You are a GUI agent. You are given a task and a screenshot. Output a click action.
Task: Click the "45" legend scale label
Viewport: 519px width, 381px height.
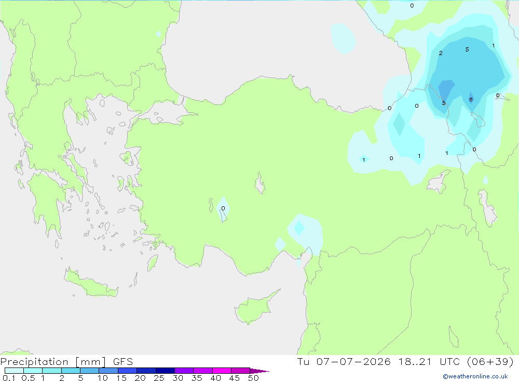pos(235,378)
